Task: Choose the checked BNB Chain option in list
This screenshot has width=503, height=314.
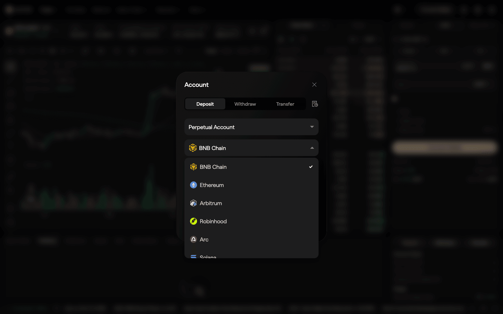Action: [x=251, y=167]
